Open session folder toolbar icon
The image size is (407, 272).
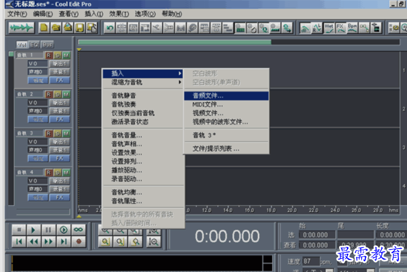(x=56, y=28)
